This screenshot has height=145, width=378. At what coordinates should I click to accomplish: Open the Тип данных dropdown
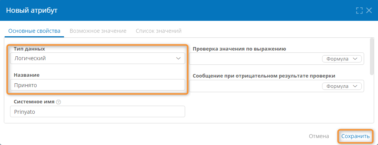click(x=98, y=58)
